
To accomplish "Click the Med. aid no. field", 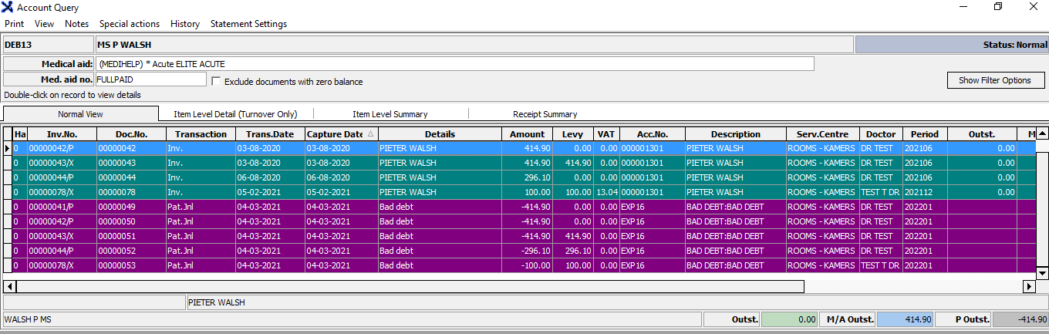I will tap(150, 79).
